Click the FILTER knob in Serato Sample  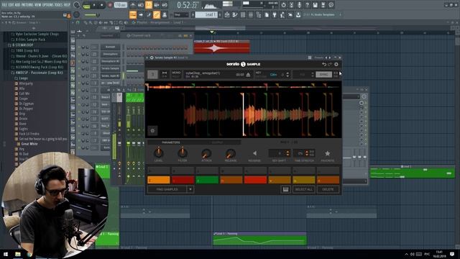182,153
